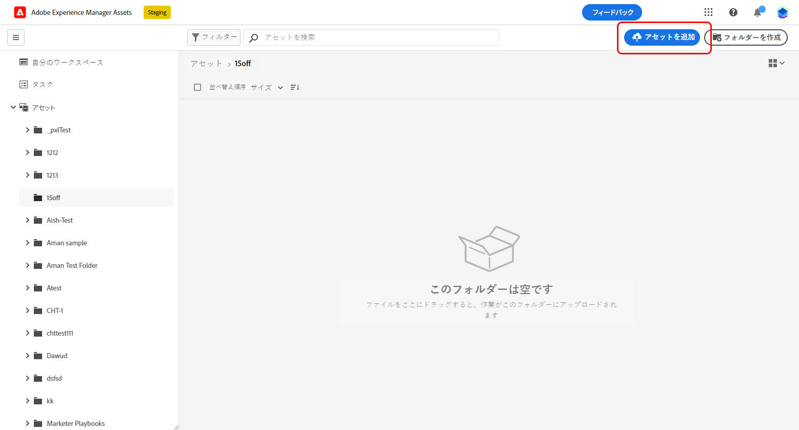Expand the kk folder chevron

click(x=28, y=401)
